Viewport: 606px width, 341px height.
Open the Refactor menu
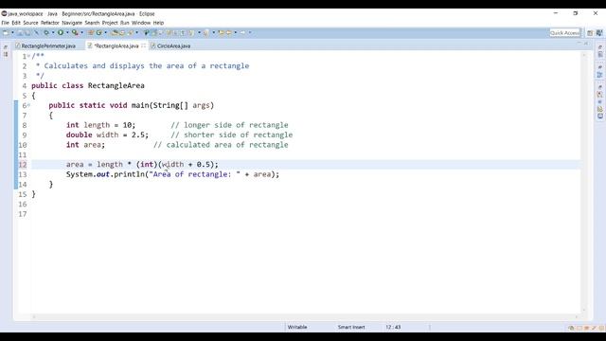(x=50, y=23)
